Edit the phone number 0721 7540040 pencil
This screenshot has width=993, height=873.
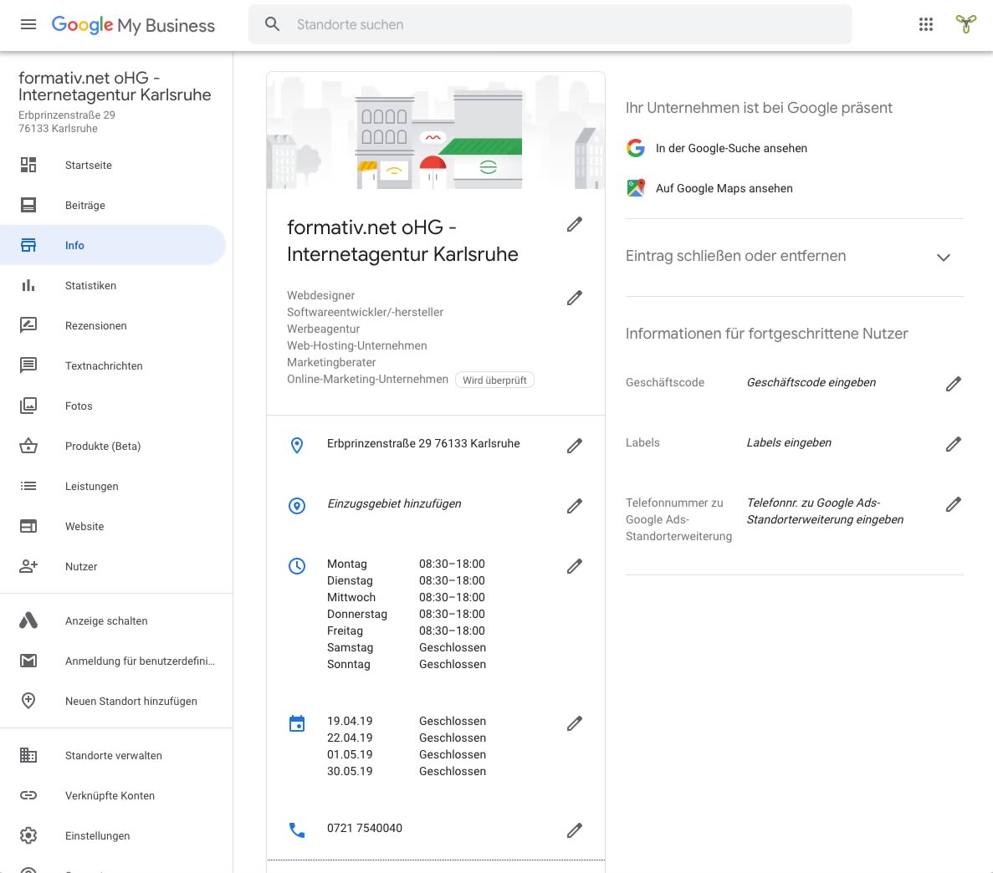(575, 830)
